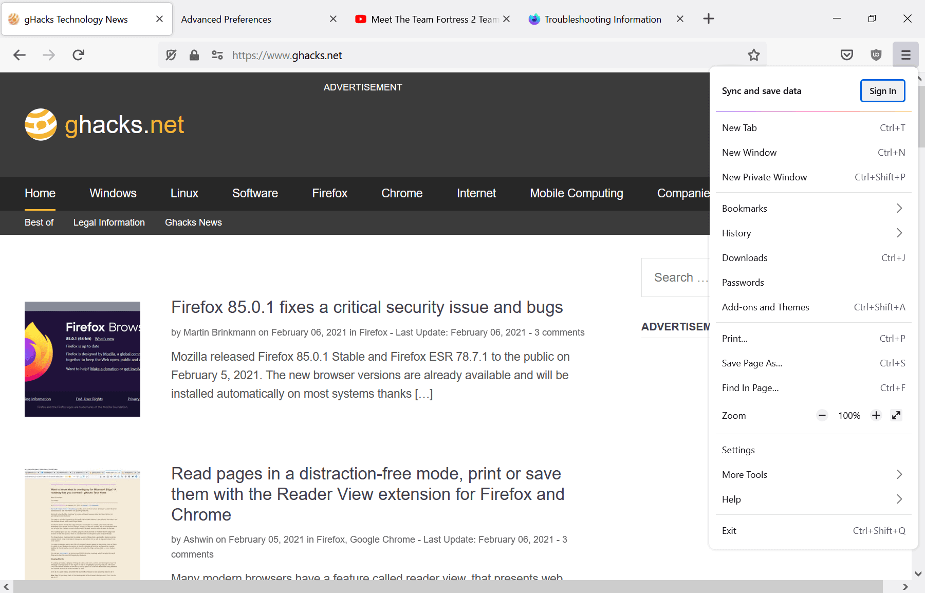Click the tracking protection shield icon
The width and height of the screenshot is (925, 593).
(x=171, y=55)
